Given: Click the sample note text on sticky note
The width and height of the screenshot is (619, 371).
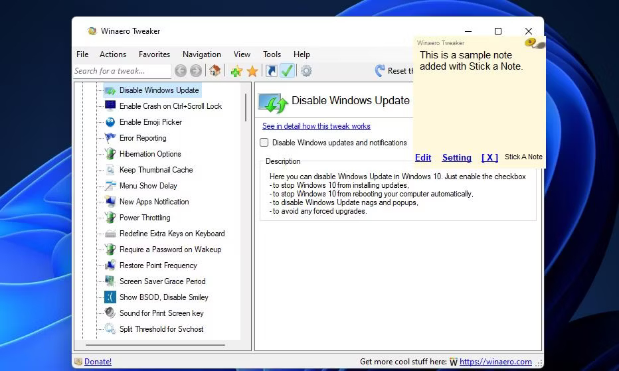Looking at the screenshot, I should coord(472,61).
